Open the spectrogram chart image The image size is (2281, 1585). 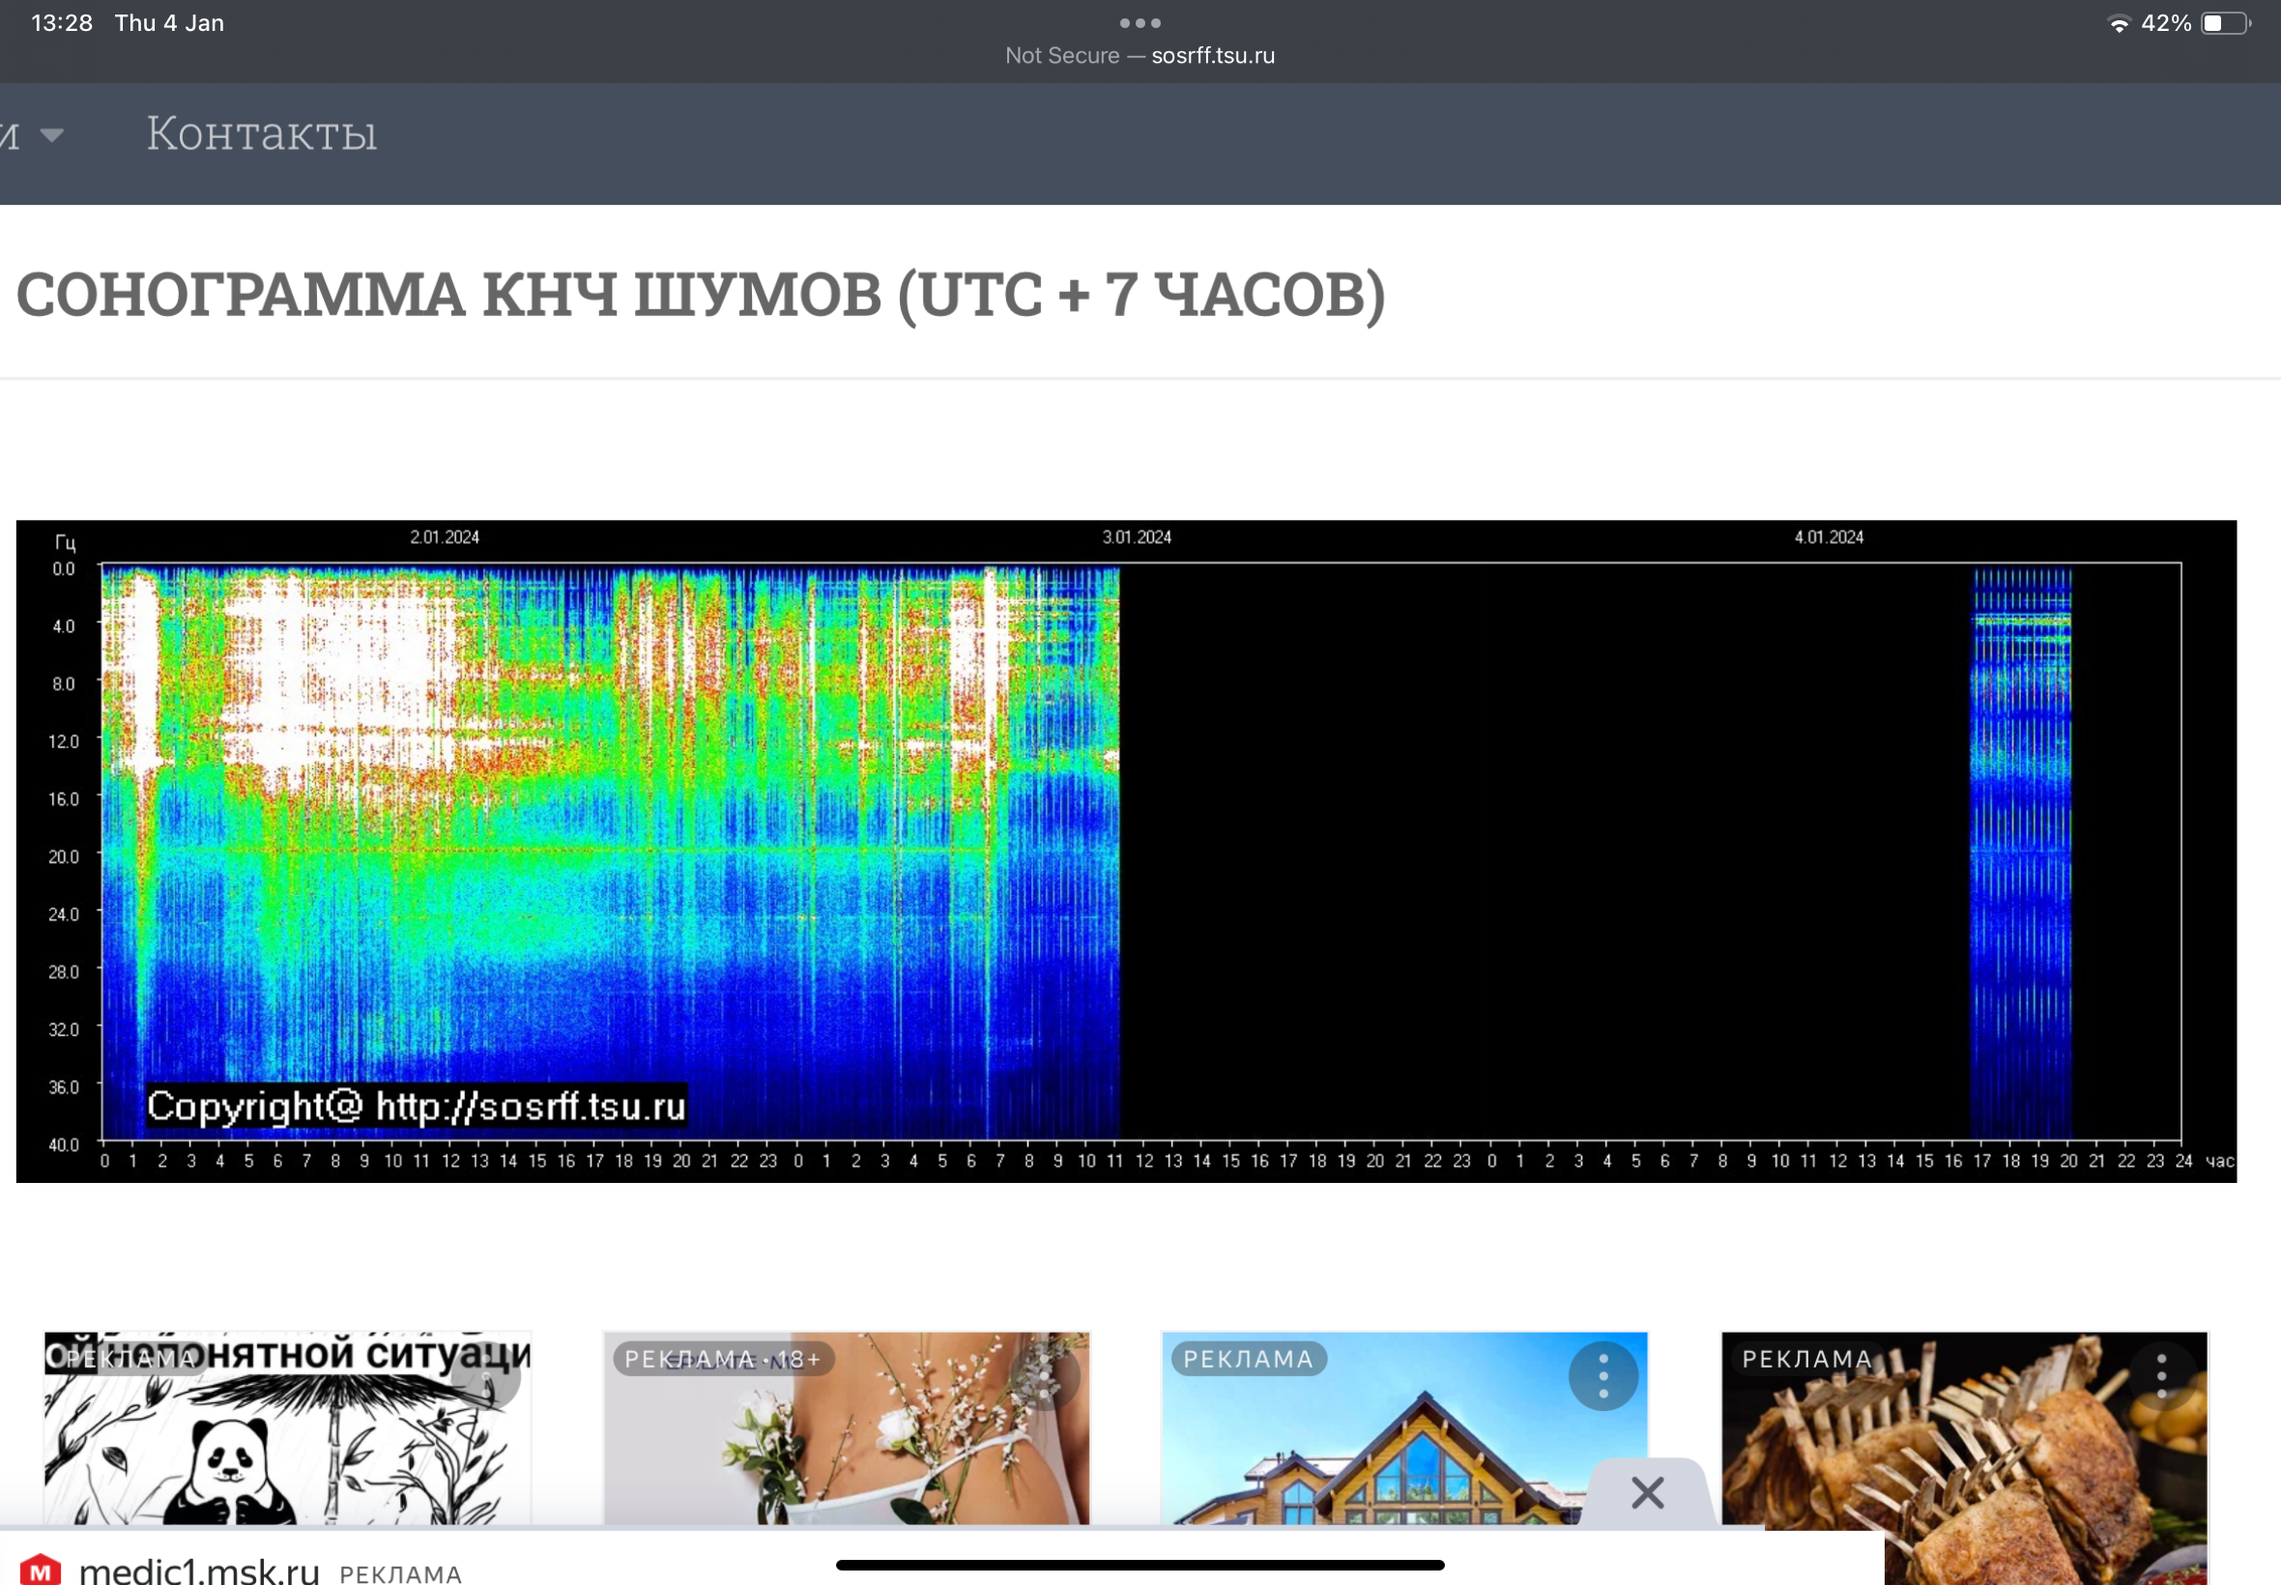click(x=1126, y=851)
